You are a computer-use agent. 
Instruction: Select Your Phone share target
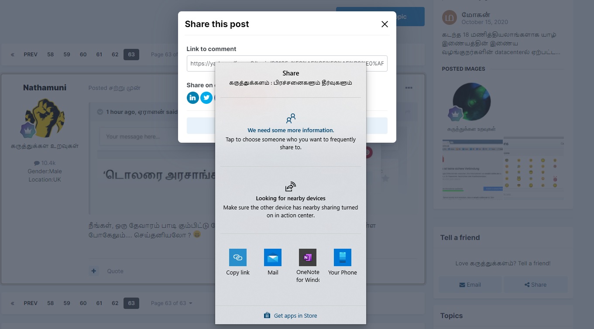pyautogui.click(x=343, y=257)
